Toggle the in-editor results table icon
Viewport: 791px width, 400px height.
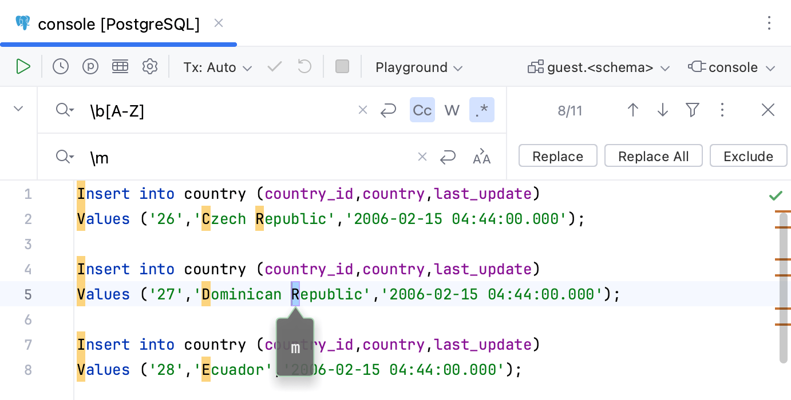(x=120, y=67)
